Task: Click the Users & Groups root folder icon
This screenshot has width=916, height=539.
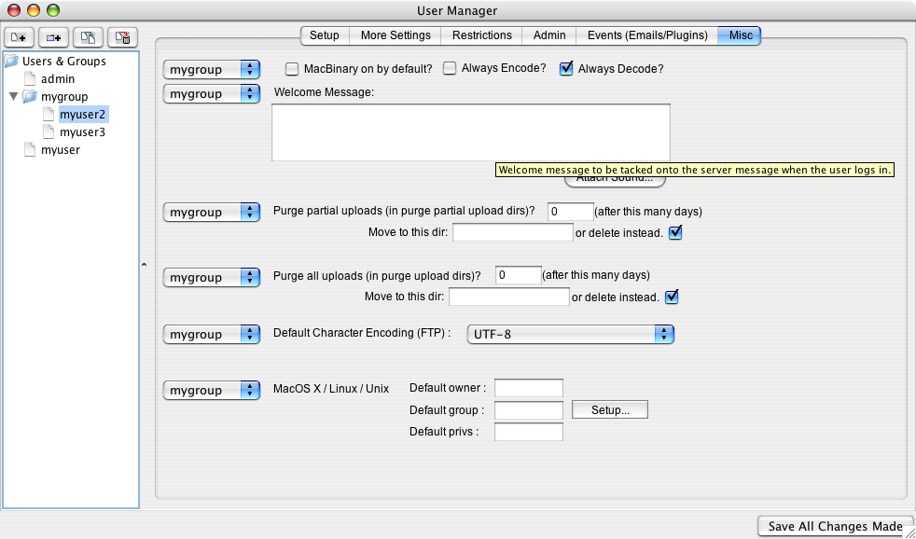Action: click(11, 62)
